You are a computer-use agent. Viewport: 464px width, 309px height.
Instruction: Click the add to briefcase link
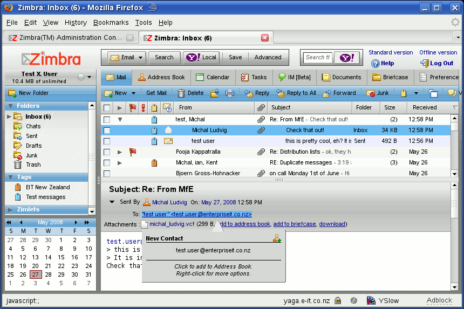pos(295,224)
